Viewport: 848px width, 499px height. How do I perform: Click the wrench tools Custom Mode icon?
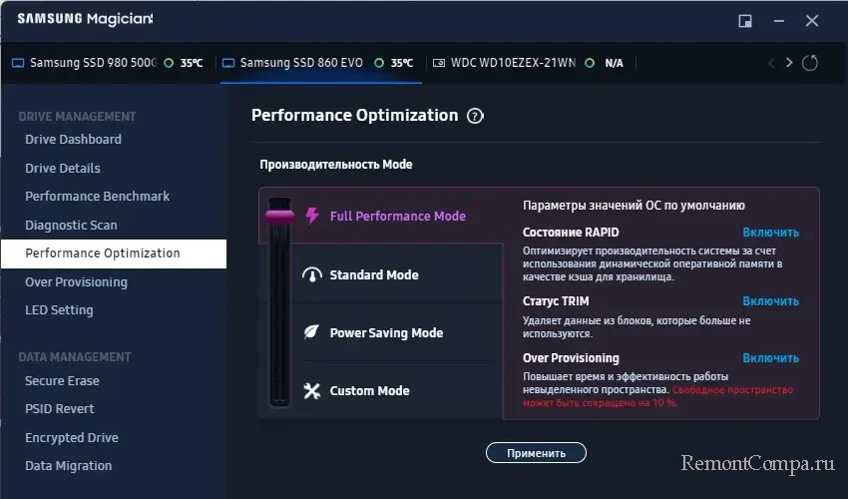311,391
